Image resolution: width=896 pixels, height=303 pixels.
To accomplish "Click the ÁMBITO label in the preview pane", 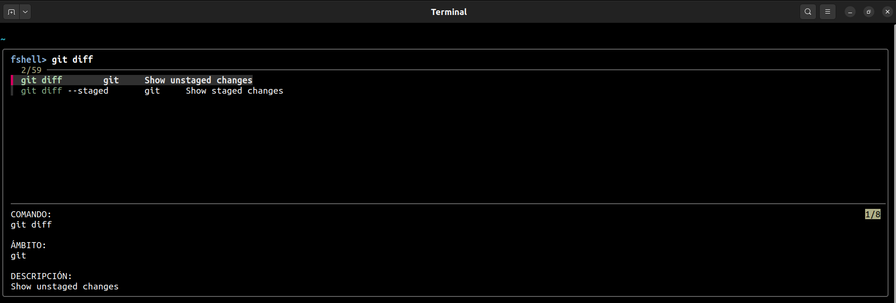I will [29, 245].
